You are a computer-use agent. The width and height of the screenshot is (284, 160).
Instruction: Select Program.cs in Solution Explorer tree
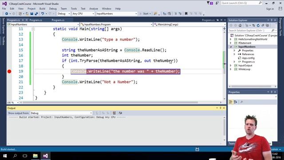[x=248, y=62]
